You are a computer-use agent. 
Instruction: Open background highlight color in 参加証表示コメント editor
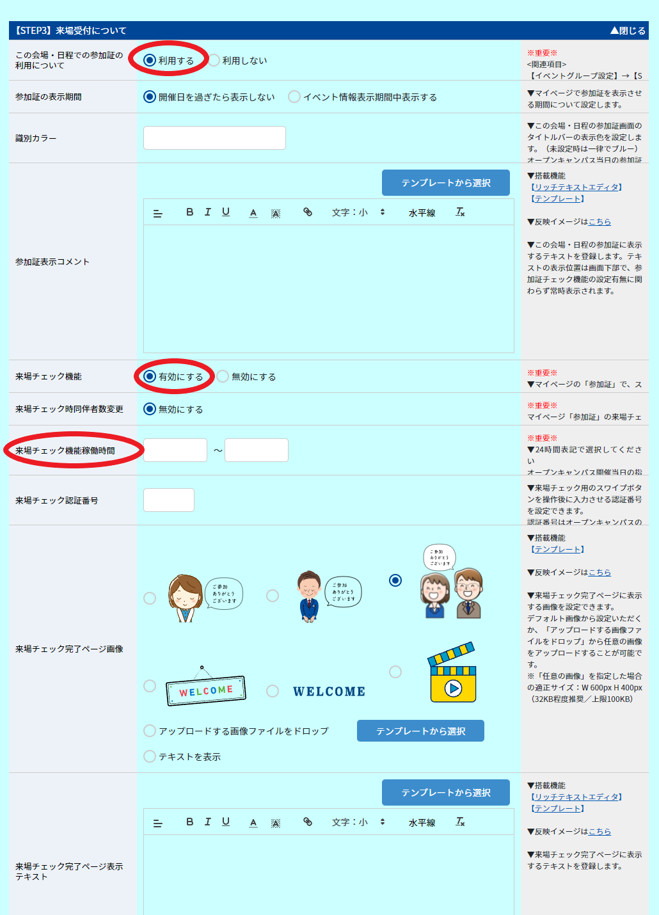(276, 213)
